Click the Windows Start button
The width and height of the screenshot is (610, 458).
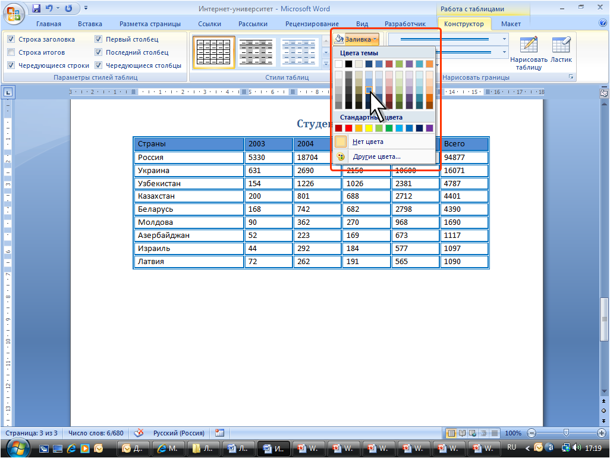15,447
